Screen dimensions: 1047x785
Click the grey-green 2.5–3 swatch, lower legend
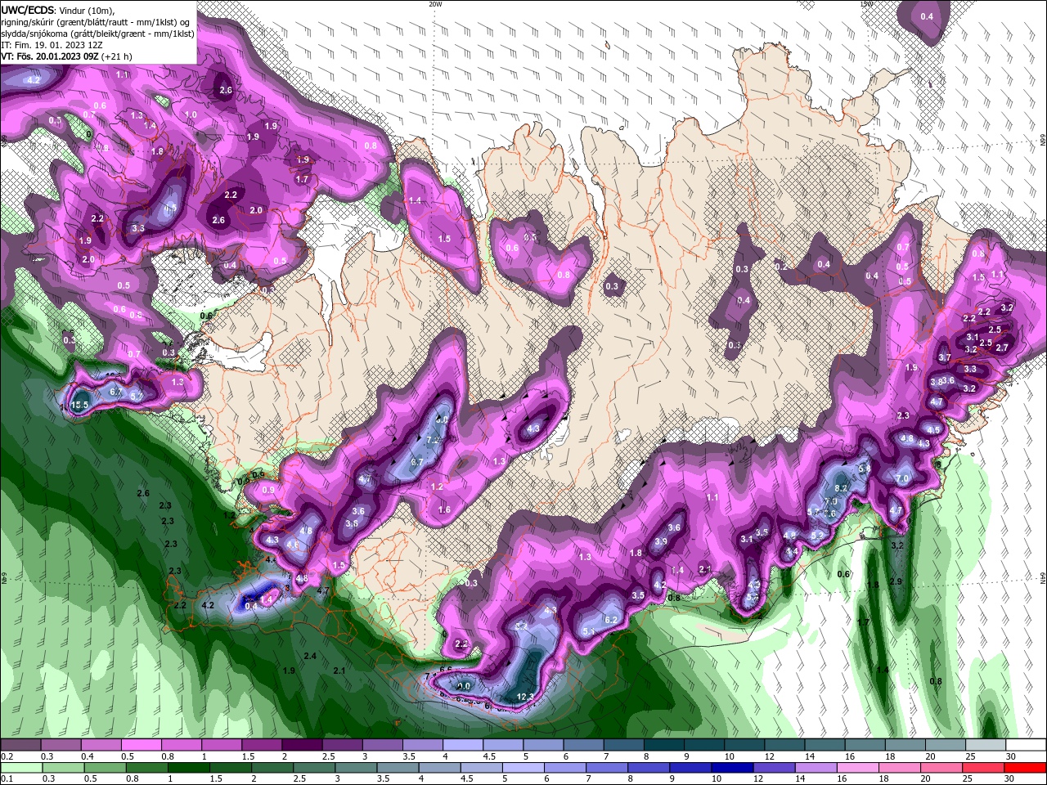tap(315, 768)
